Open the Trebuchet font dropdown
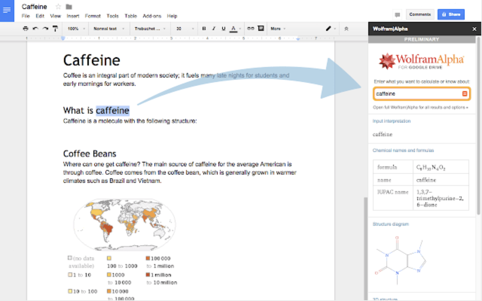482x301 pixels. point(148,29)
